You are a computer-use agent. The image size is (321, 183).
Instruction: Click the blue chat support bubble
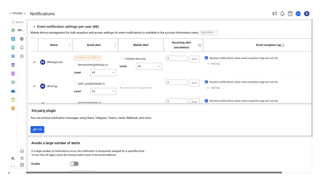[x=298, y=14]
